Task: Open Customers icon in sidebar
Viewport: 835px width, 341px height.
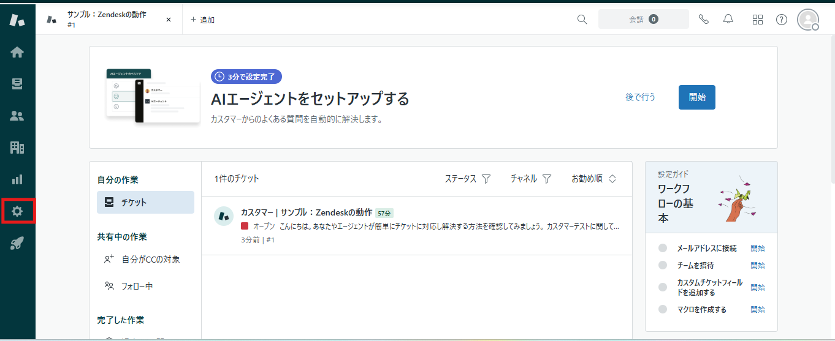Action: tap(17, 116)
